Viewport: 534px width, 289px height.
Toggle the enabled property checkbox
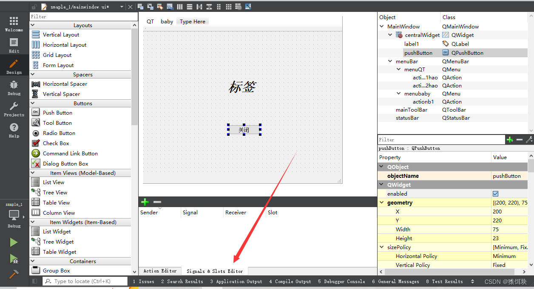pos(495,194)
